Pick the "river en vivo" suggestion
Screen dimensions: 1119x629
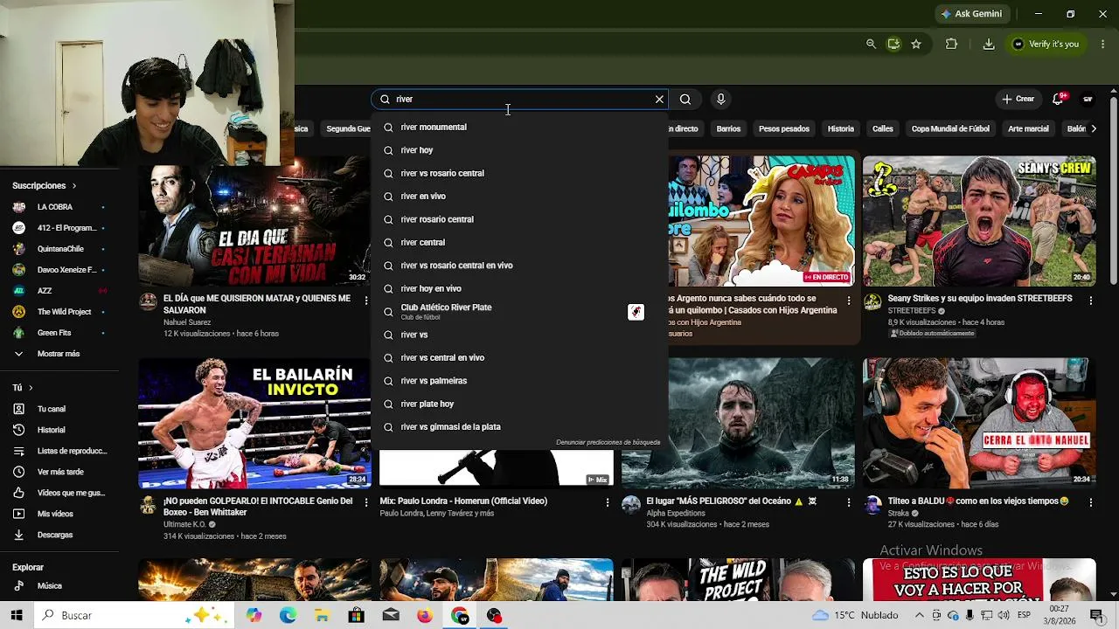click(519, 197)
